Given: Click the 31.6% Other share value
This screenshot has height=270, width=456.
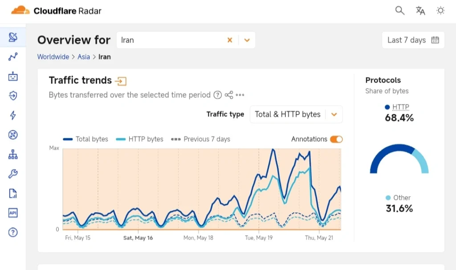Looking at the screenshot, I should pos(399,209).
